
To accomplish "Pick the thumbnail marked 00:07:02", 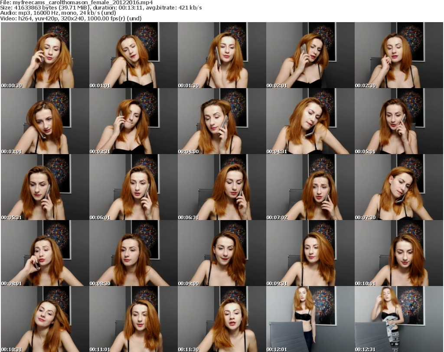I will pyautogui.click(x=310, y=187).
